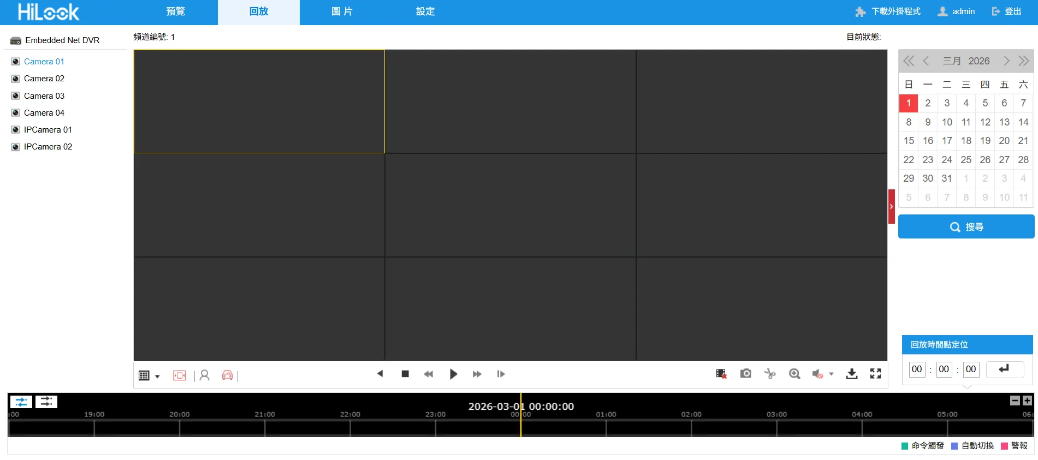Speed up playback with fast forward
The image size is (1038, 460).
click(477, 374)
